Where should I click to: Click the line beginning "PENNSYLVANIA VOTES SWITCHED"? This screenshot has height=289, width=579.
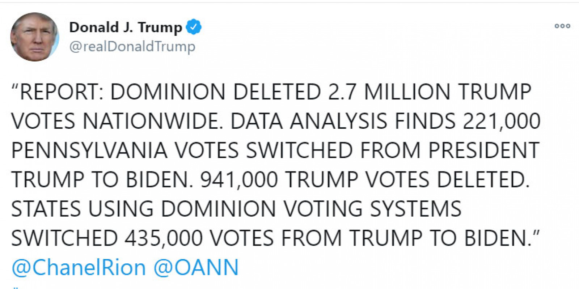tap(275, 150)
